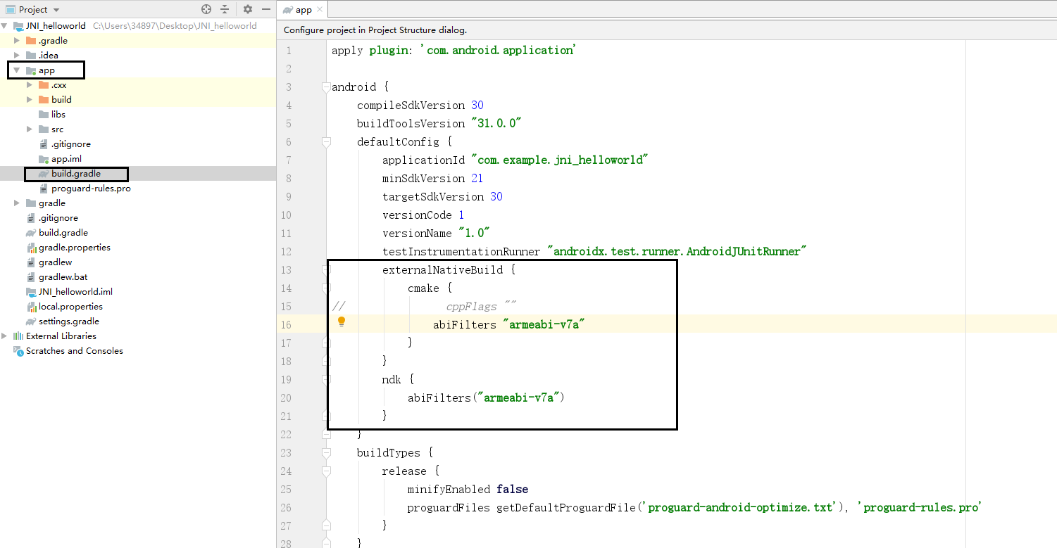Fold the release block at line 24
Image resolution: width=1057 pixels, height=548 pixels.
point(326,471)
